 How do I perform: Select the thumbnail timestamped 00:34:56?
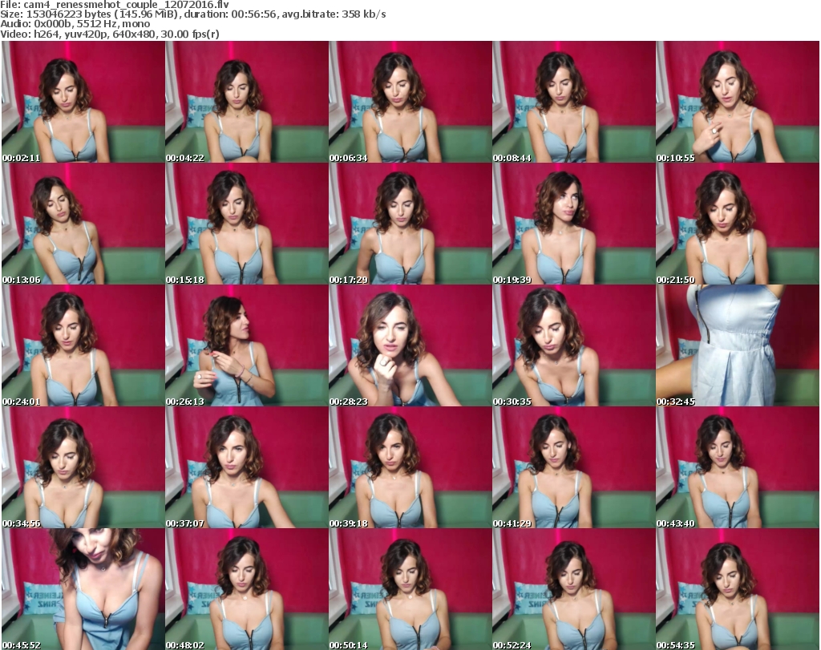[83, 467]
